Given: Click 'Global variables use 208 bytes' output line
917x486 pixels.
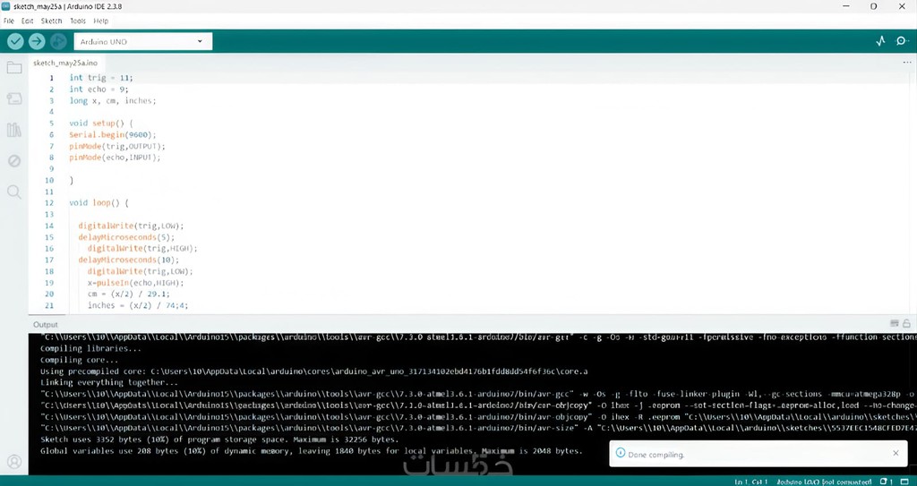Looking at the screenshot, I should coord(311,451).
